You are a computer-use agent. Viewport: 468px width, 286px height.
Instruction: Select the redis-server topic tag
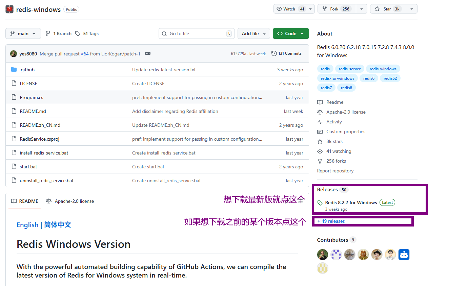coord(350,69)
